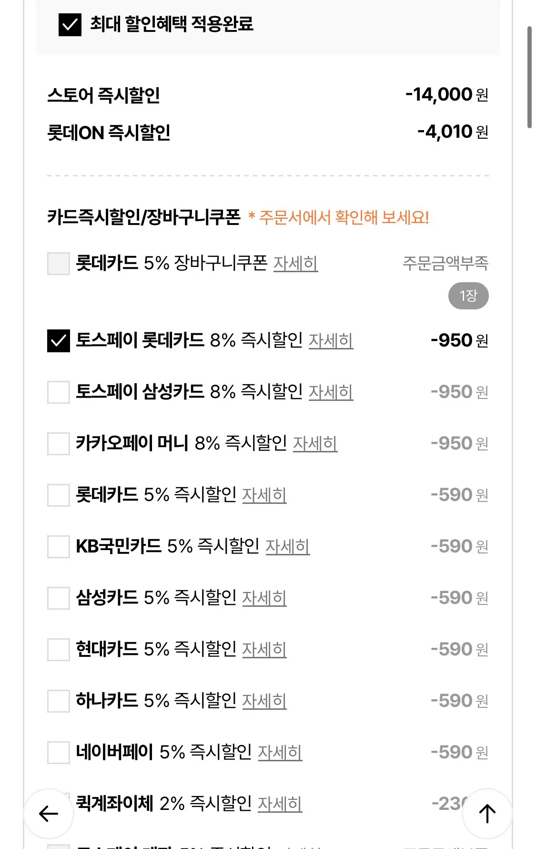Select the 네이버페이 5% 즉시할인 option
This screenshot has width=536, height=849.
click(x=58, y=752)
